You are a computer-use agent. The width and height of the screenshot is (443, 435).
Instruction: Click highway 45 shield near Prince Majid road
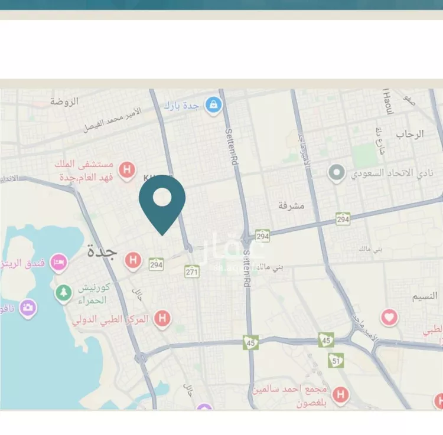[326, 340]
